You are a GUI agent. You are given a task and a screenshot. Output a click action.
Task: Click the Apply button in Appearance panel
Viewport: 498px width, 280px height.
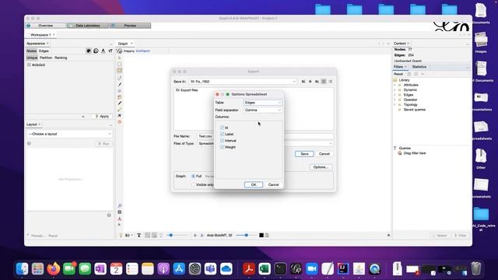point(102,117)
